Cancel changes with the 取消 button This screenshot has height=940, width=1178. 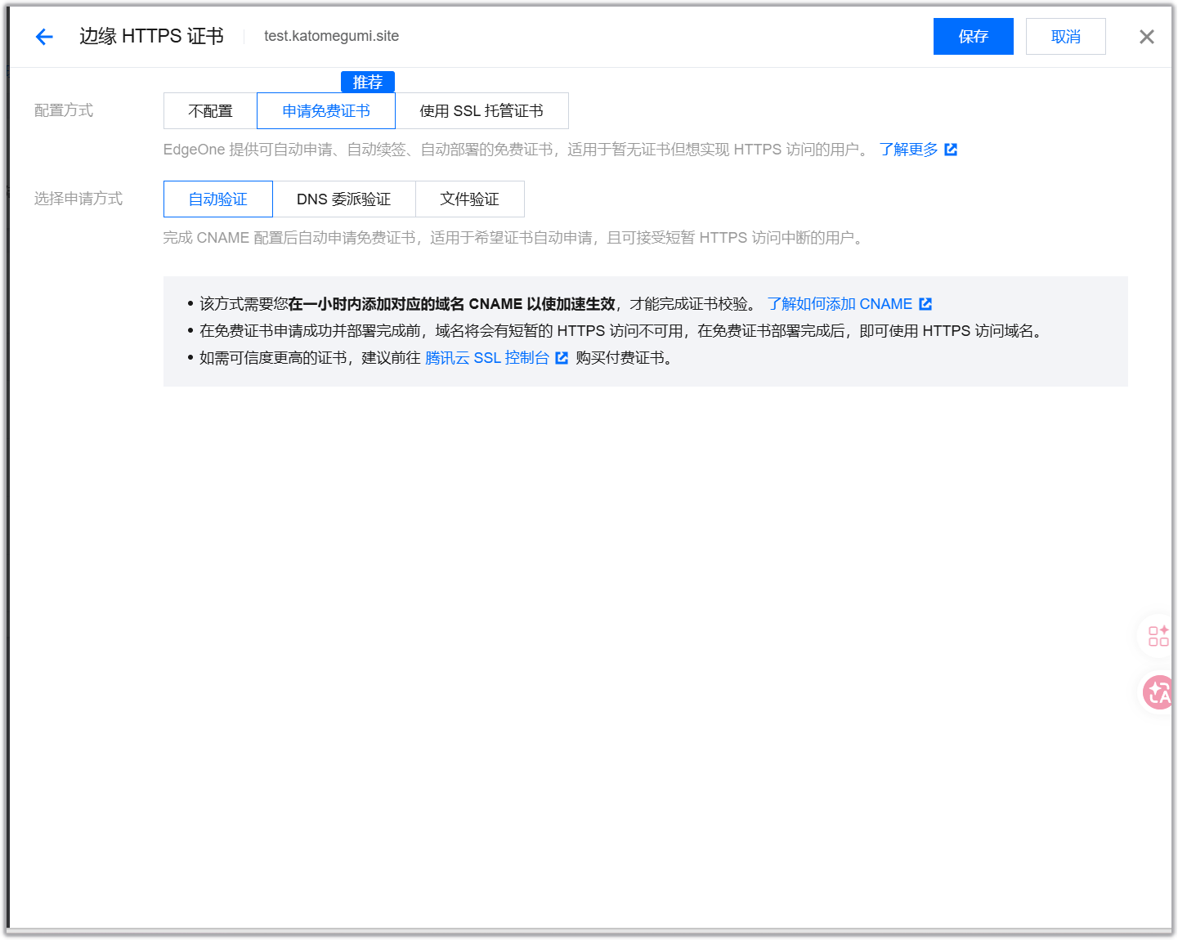(x=1066, y=37)
